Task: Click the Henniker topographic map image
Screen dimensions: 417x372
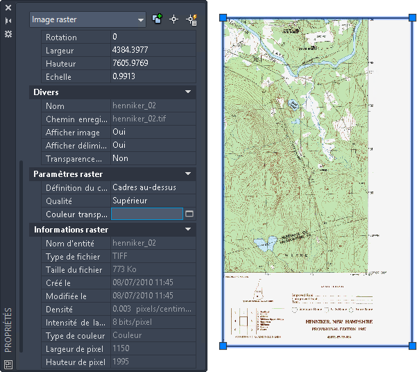Action: (x=318, y=182)
